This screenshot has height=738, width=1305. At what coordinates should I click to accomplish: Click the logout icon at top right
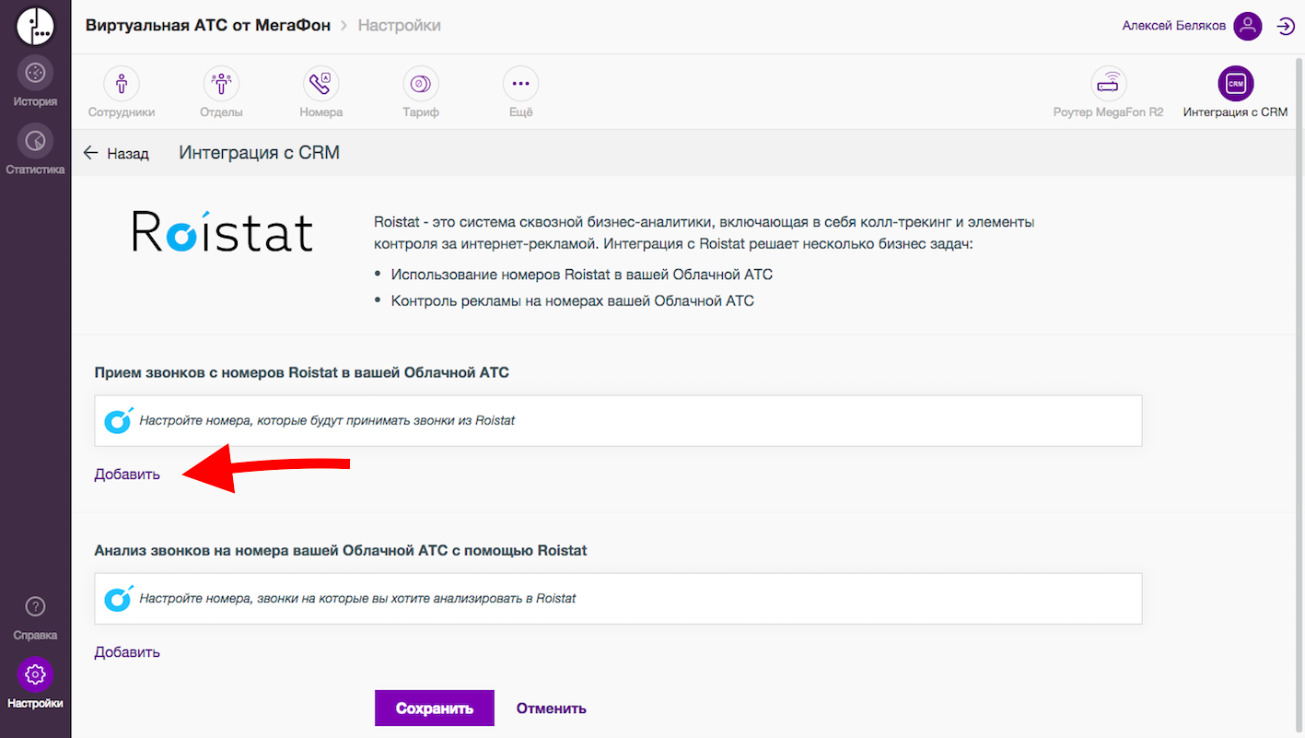click(1286, 26)
